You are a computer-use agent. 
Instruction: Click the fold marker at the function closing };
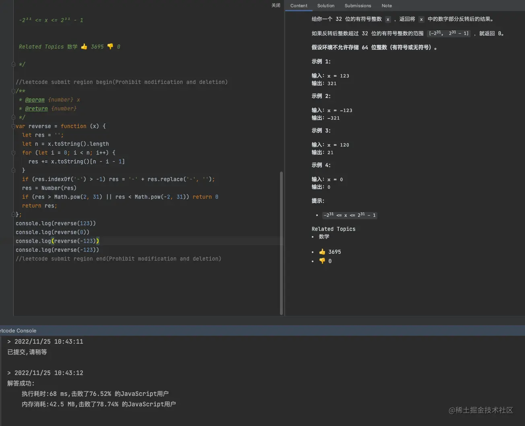pos(13,214)
